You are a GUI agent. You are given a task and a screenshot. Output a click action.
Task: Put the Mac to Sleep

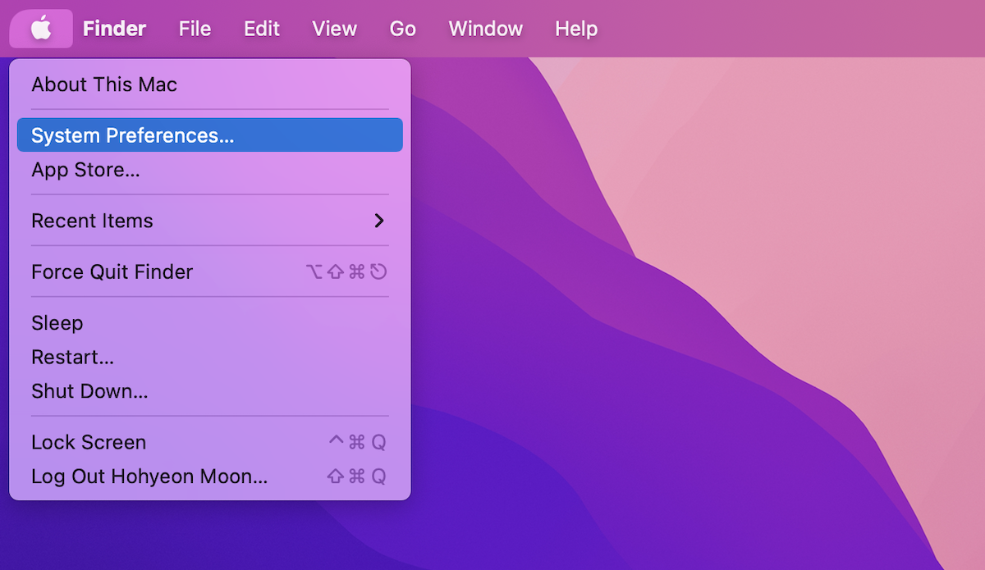(x=57, y=323)
